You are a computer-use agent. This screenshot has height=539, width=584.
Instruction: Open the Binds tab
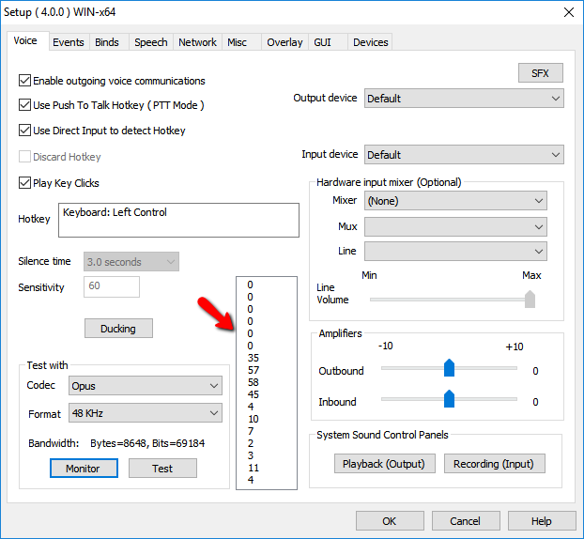pyautogui.click(x=107, y=42)
